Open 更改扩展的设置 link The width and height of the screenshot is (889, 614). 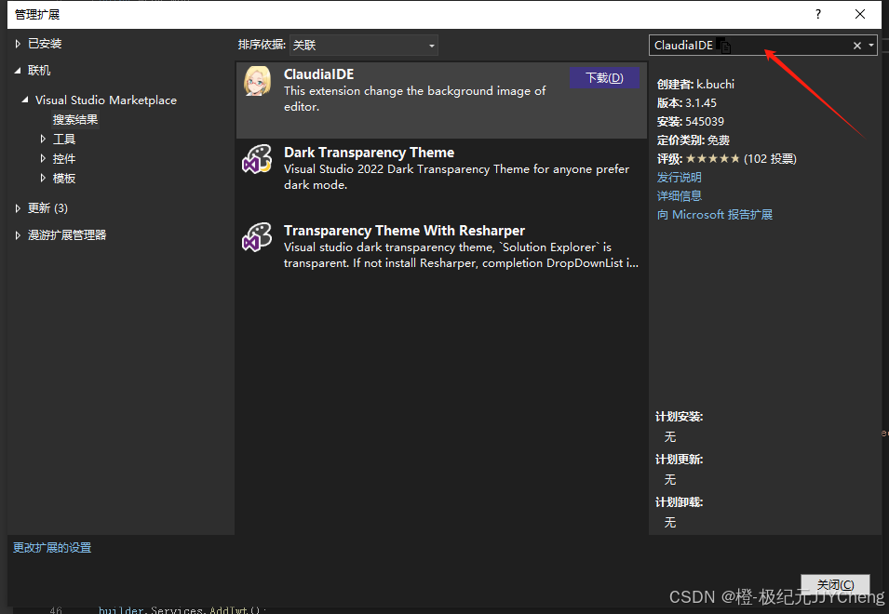click(x=52, y=548)
